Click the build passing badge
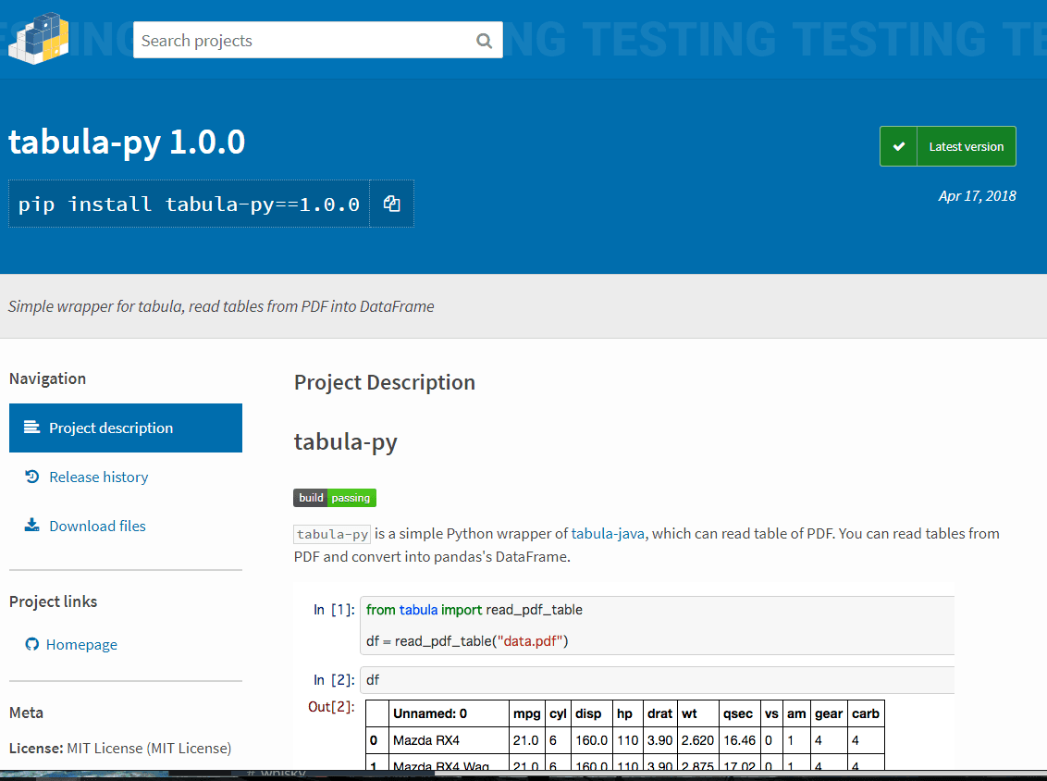This screenshot has height=781, width=1047. click(x=335, y=498)
